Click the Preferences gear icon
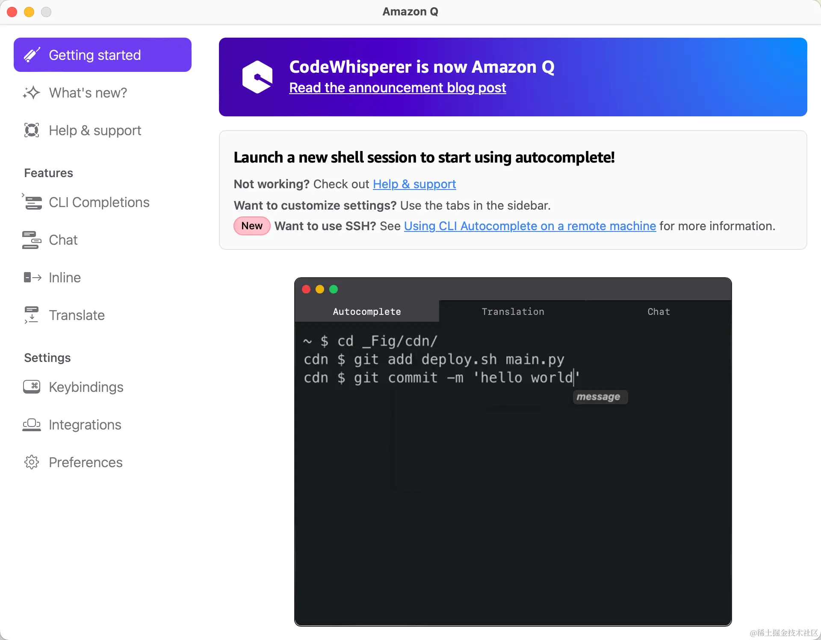This screenshot has height=640, width=821. (x=32, y=462)
